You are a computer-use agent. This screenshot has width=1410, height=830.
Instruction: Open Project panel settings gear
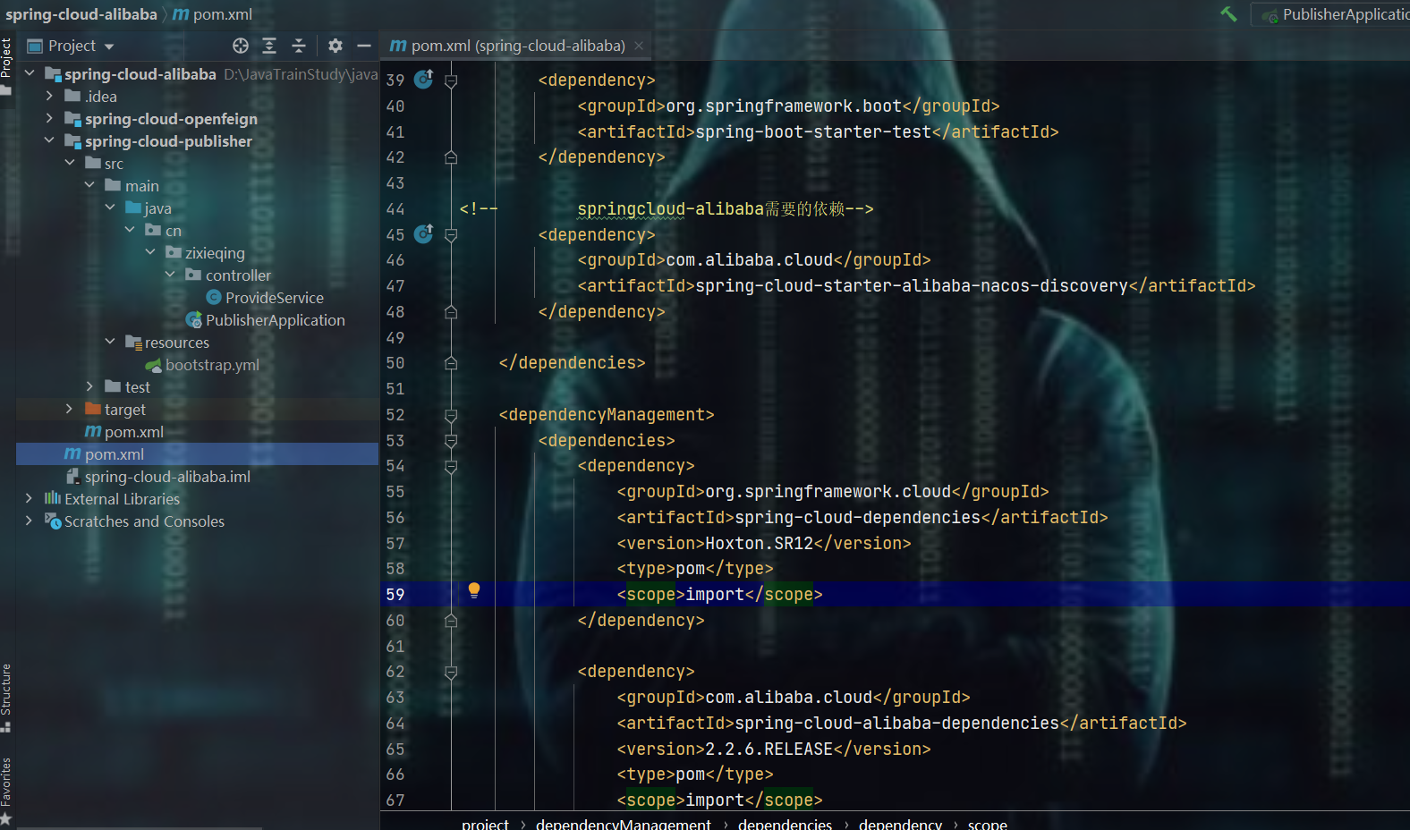click(x=336, y=46)
